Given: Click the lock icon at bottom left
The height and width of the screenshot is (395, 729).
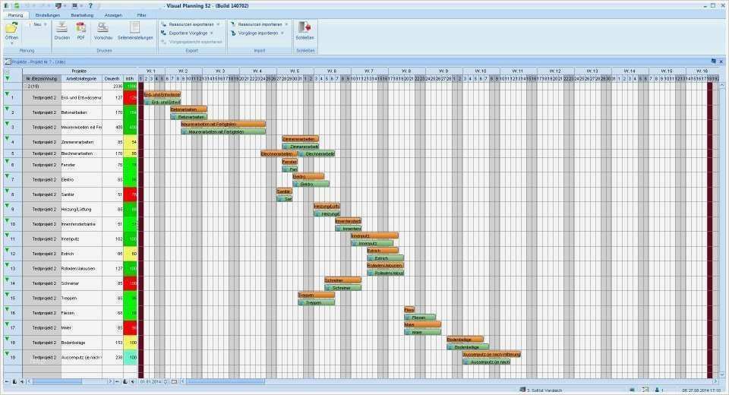Looking at the screenshot, I should (14, 381).
